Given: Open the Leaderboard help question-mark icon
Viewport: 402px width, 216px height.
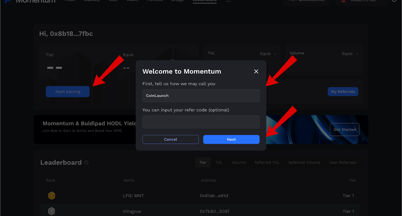Looking at the screenshot, I should click(x=86, y=163).
